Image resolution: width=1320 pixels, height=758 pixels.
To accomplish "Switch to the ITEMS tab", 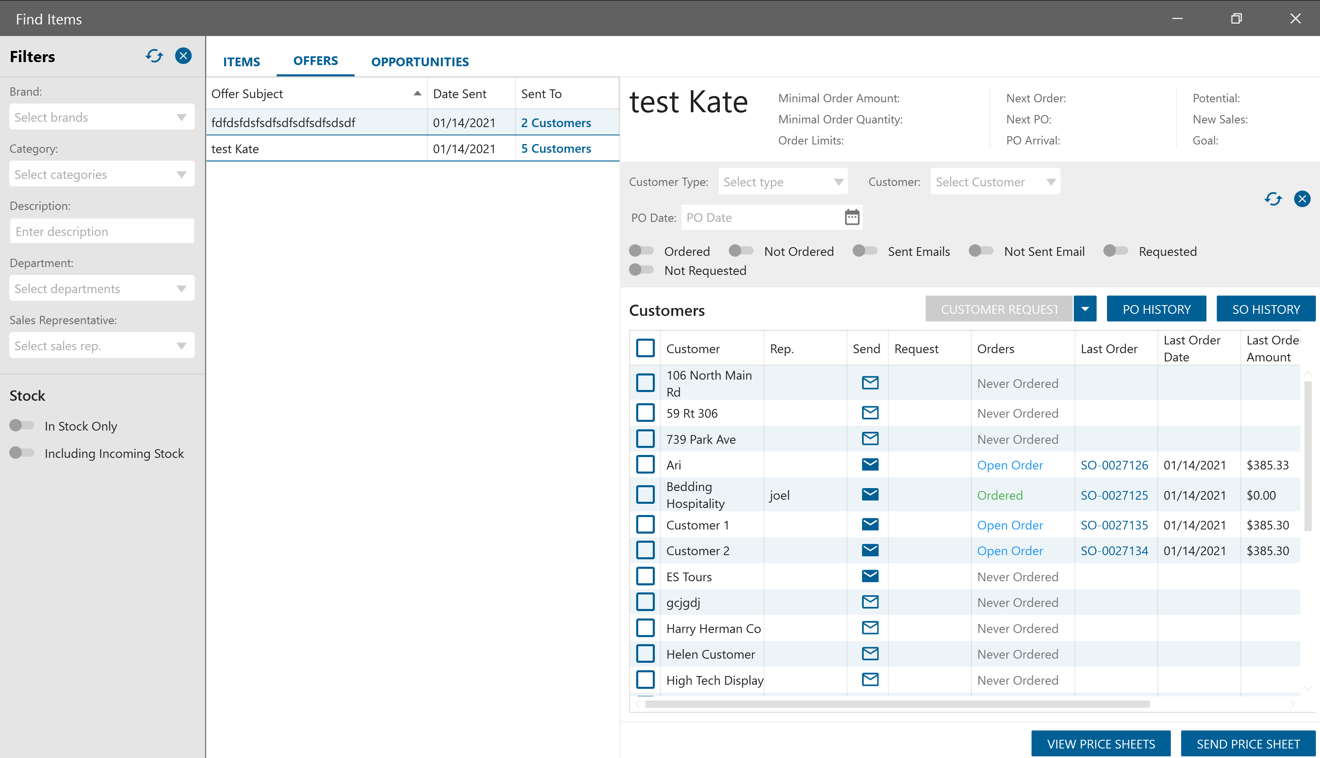I will pos(241,61).
